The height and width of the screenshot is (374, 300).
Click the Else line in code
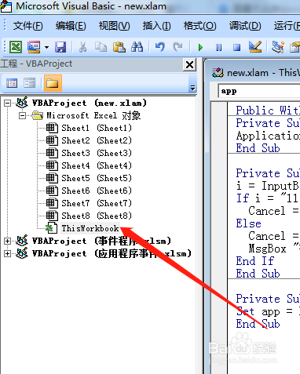click(248, 223)
